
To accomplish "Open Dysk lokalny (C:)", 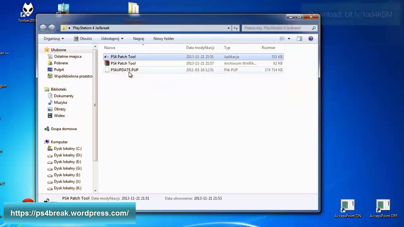I will [68, 148].
